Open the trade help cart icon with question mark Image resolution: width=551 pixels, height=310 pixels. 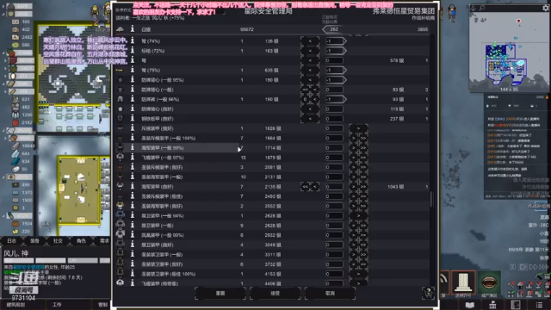[429, 293]
